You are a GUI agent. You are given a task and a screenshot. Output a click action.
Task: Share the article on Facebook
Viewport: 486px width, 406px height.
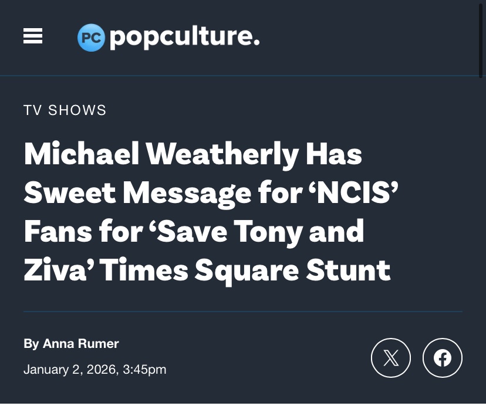(442, 358)
